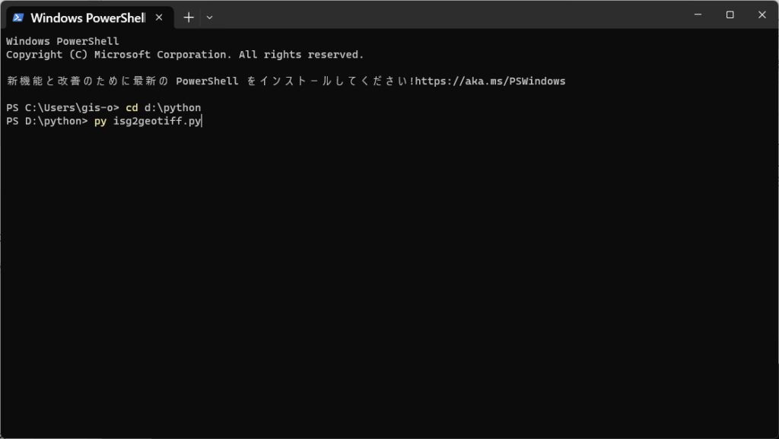Click the Windows PowerShell header line in the terminal
The height and width of the screenshot is (439, 779).
click(62, 41)
